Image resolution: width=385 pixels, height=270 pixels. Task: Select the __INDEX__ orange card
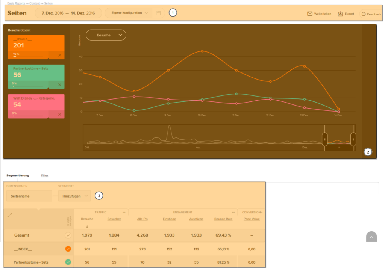pos(36,47)
